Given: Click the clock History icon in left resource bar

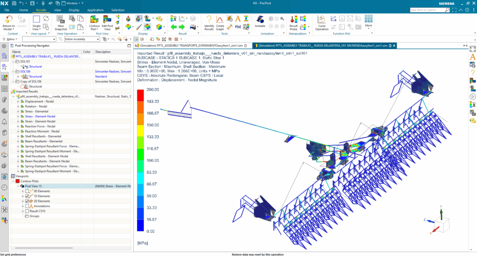Looking at the screenshot, I should pos(4,187).
